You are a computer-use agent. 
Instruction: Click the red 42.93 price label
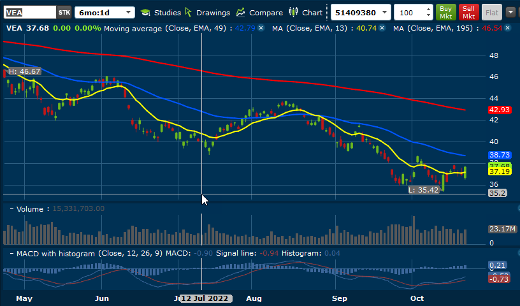500,110
